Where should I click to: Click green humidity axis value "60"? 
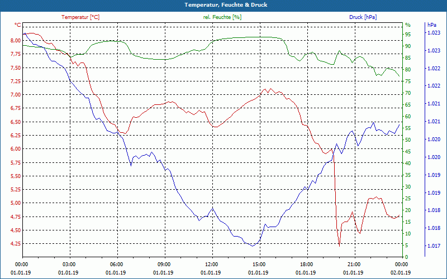coord(408,117)
